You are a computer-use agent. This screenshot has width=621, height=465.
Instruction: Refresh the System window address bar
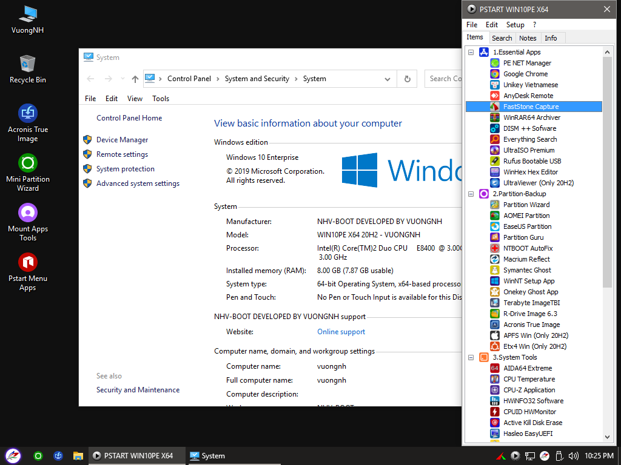pyautogui.click(x=407, y=79)
